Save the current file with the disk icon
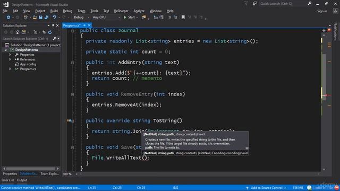 click(x=40, y=18)
